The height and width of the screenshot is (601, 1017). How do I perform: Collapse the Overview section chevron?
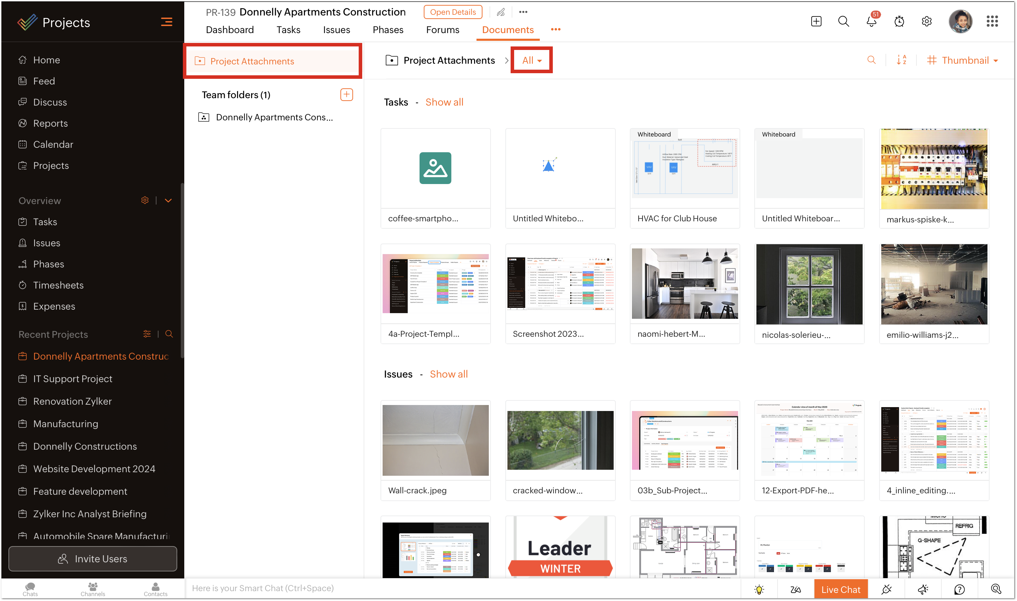(x=168, y=201)
